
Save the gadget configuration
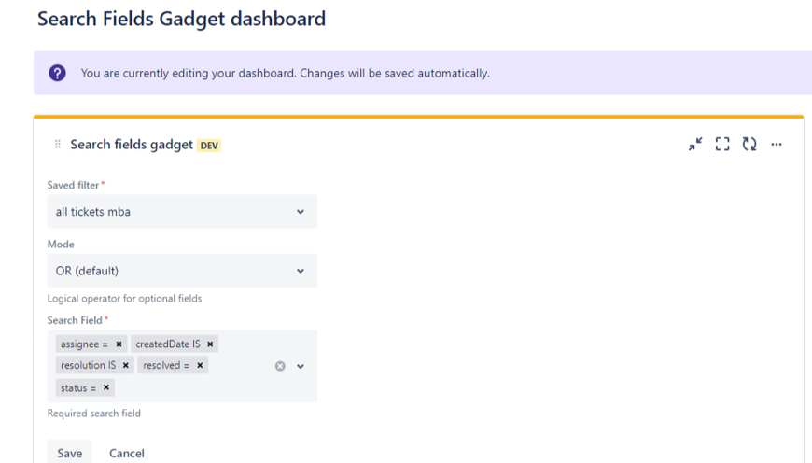pyautogui.click(x=70, y=453)
